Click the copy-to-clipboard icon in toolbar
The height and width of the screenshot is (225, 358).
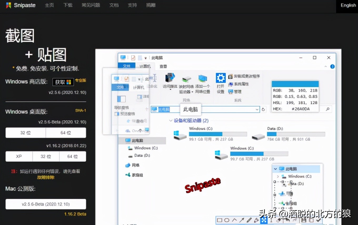point(311,220)
